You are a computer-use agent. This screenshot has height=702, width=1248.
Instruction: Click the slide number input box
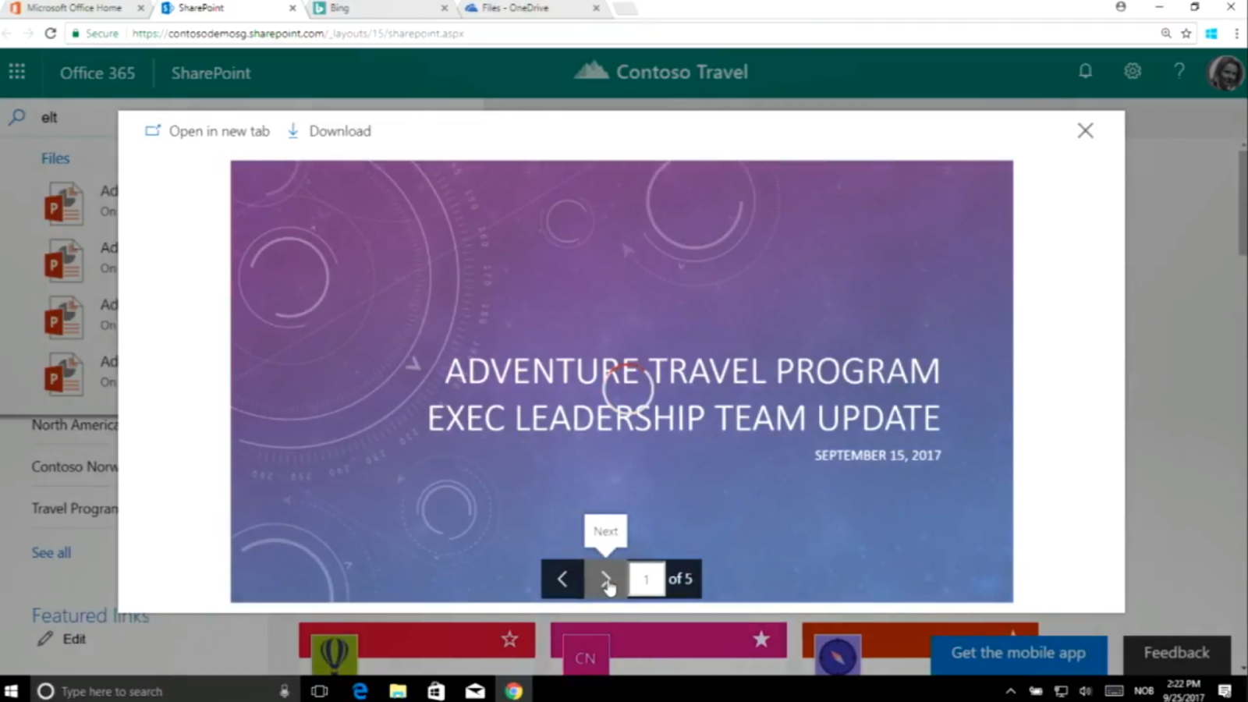[647, 579]
